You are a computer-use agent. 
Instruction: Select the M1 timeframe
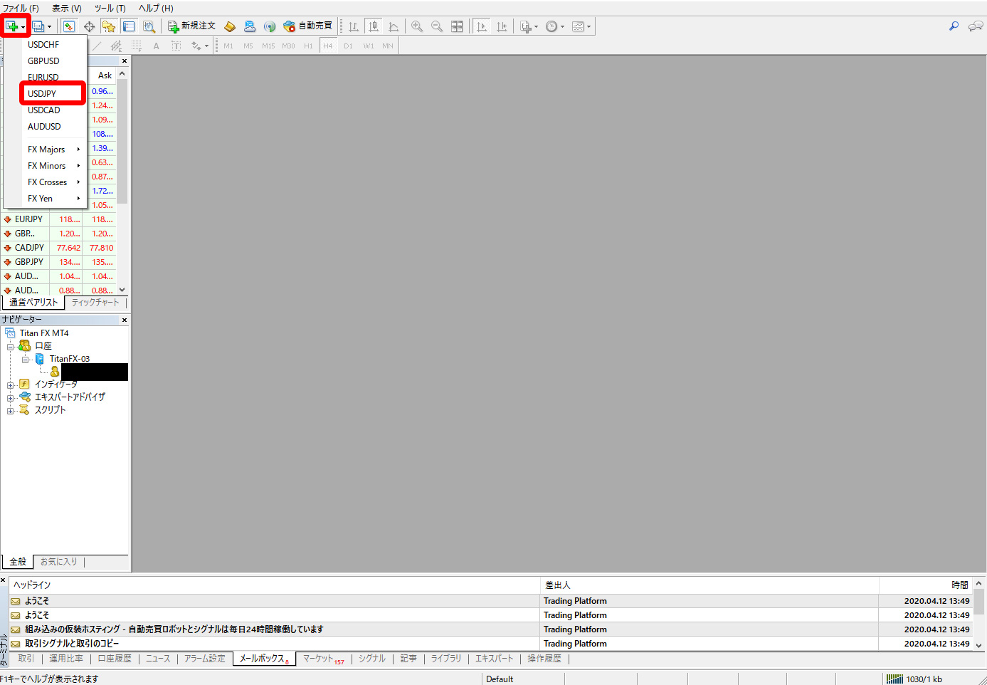point(228,46)
